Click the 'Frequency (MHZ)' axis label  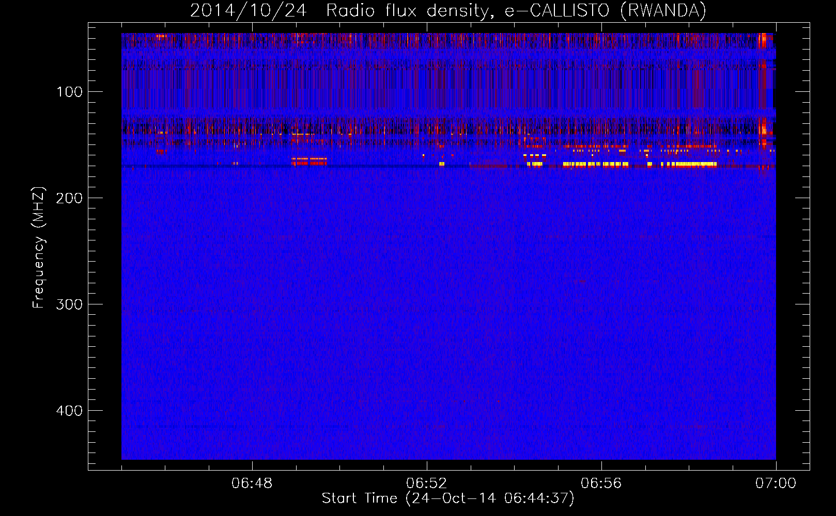click(39, 248)
